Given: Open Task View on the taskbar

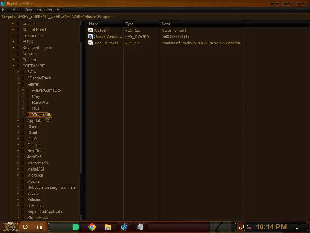Looking at the screenshot, I should click(40, 227).
